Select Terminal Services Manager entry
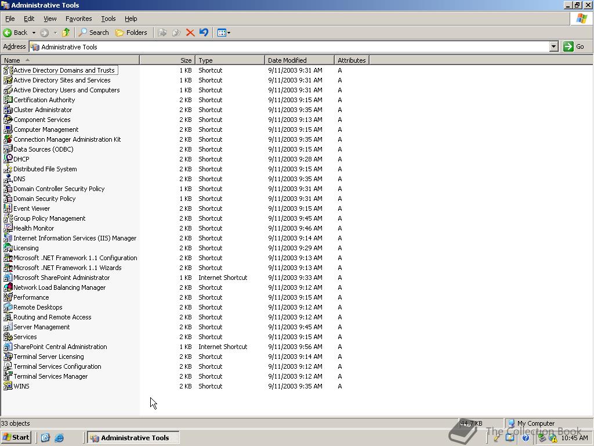The height and width of the screenshot is (446, 594). (x=46, y=376)
